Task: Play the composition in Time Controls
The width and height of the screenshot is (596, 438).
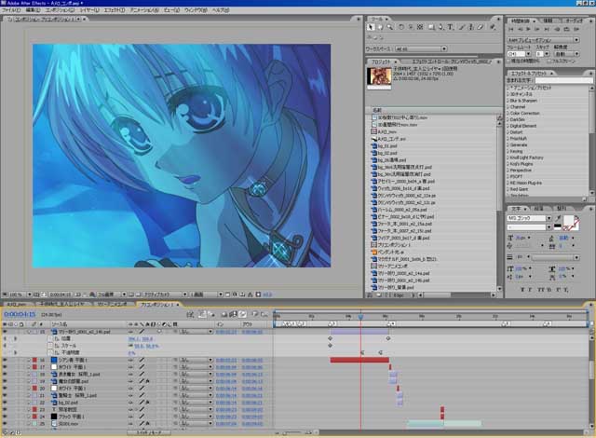Action: (x=529, y=29)
